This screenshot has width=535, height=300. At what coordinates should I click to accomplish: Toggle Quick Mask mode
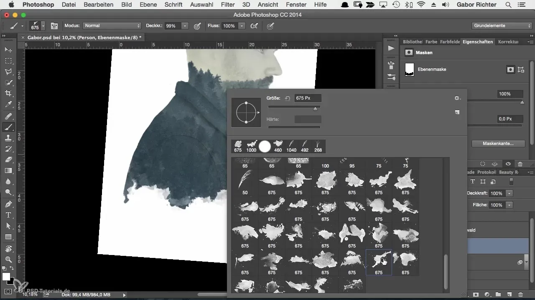coord(8,291)
